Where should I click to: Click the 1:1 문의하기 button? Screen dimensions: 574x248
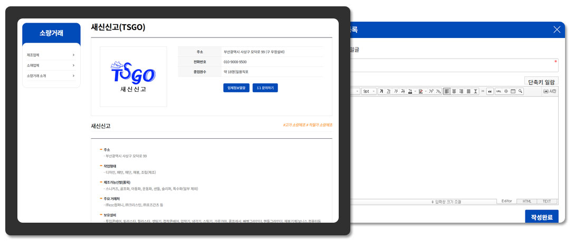tap(265, 88)
